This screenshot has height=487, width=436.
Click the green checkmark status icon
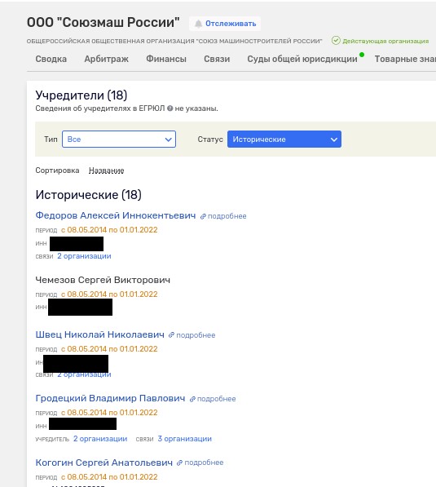pyautogui.click(x=336, y=40)
